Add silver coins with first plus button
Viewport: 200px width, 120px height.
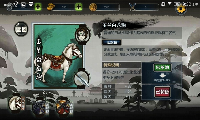(38, 7)
